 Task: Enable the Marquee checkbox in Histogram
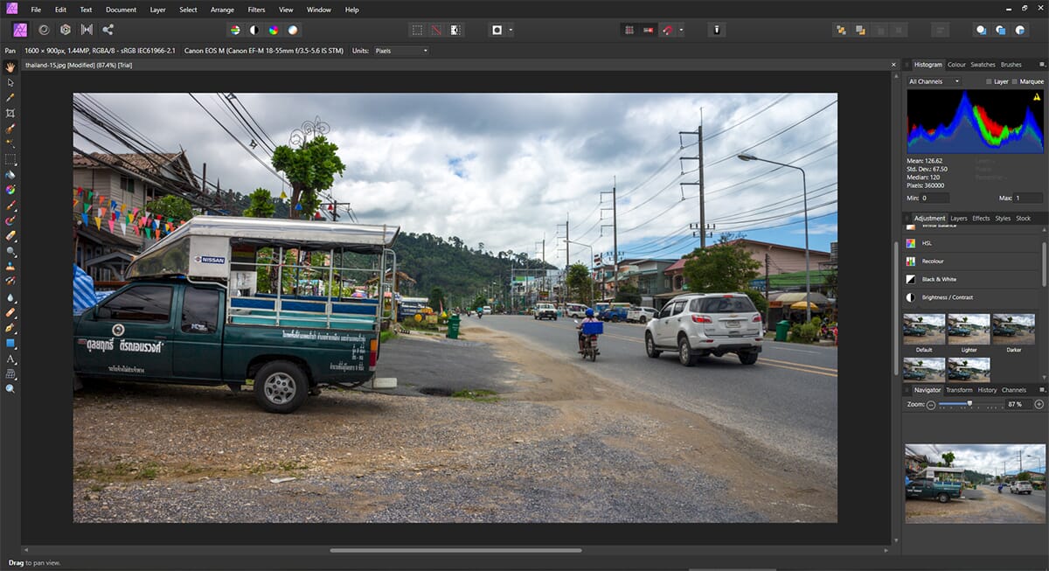point(1016,81)
